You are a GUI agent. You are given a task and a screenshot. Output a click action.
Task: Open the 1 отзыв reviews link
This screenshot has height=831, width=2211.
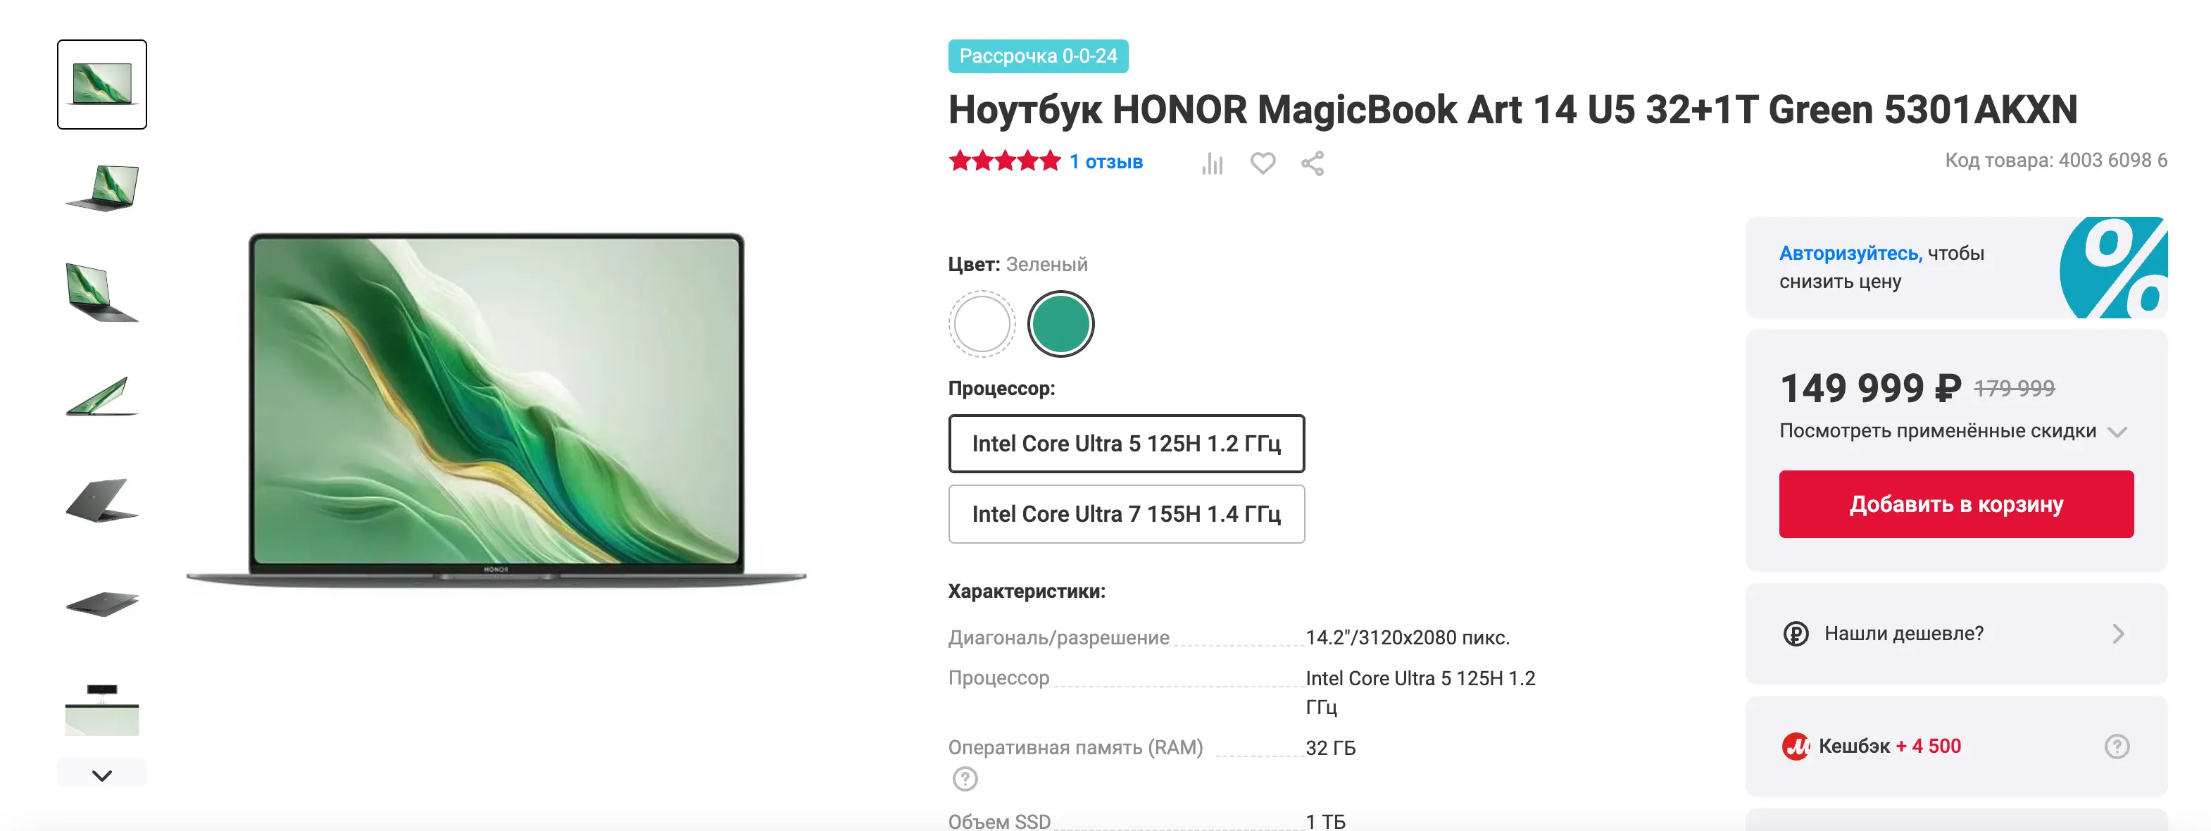[1106, 162]
